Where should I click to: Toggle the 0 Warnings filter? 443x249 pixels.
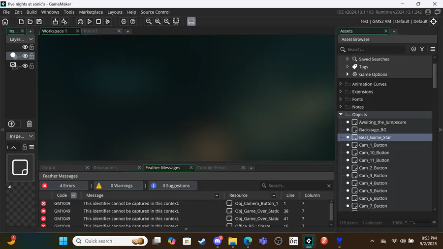coord(118,186)
